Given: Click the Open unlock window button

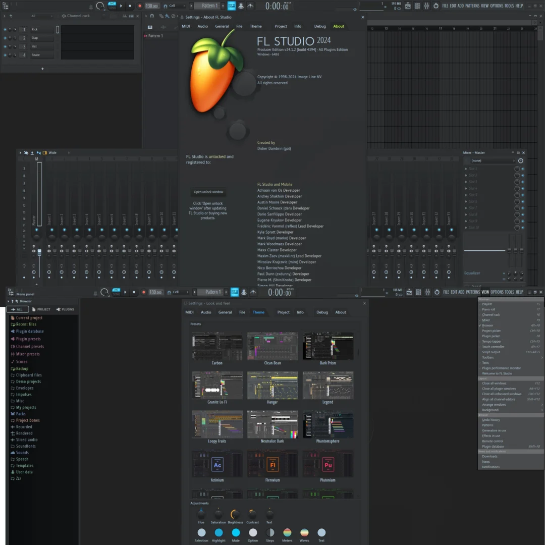Looking at the screenshot, I should point(208,192).
